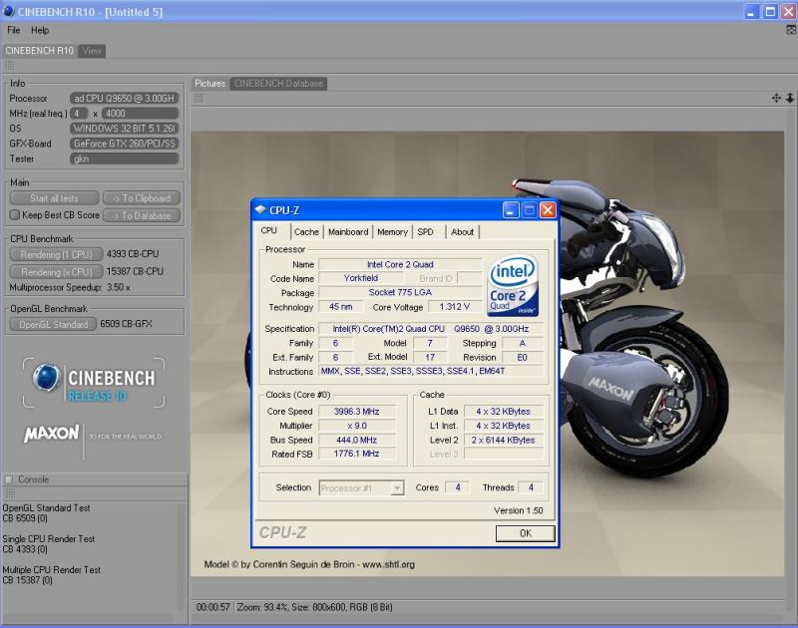
Task: Click the layout icon in the menu bar corner
Action: point(791,31)
